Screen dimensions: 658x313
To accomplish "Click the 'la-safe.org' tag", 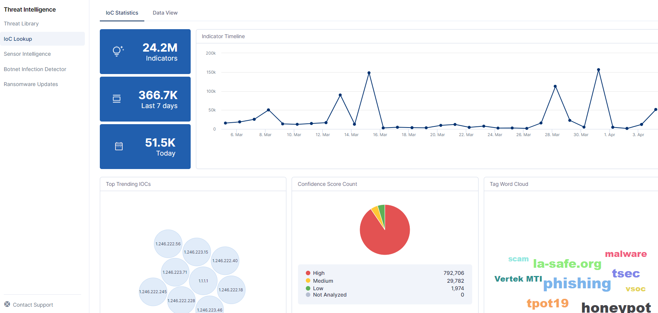I will pos(567,264).
